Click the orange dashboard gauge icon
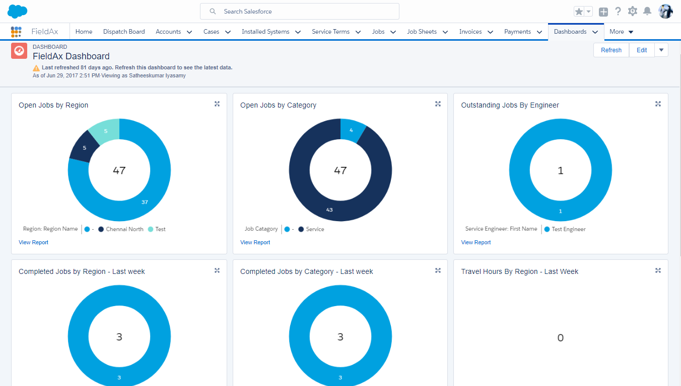The width and height of the screenshot is (681, 386). pyautogui.click(x=19, y=51)
